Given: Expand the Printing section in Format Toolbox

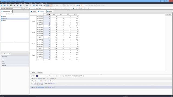Looking at the screenshot, I should (x=15, y=64).
